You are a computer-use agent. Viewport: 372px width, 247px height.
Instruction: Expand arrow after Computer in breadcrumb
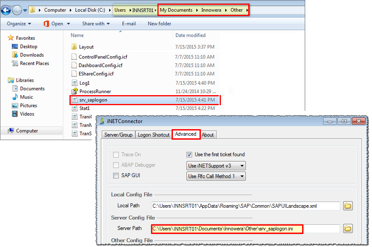70,10
